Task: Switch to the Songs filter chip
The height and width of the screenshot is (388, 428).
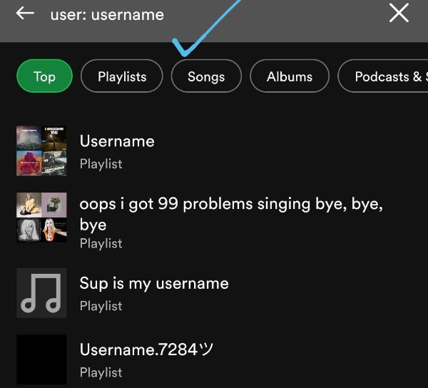Action: tap(206, 76)
